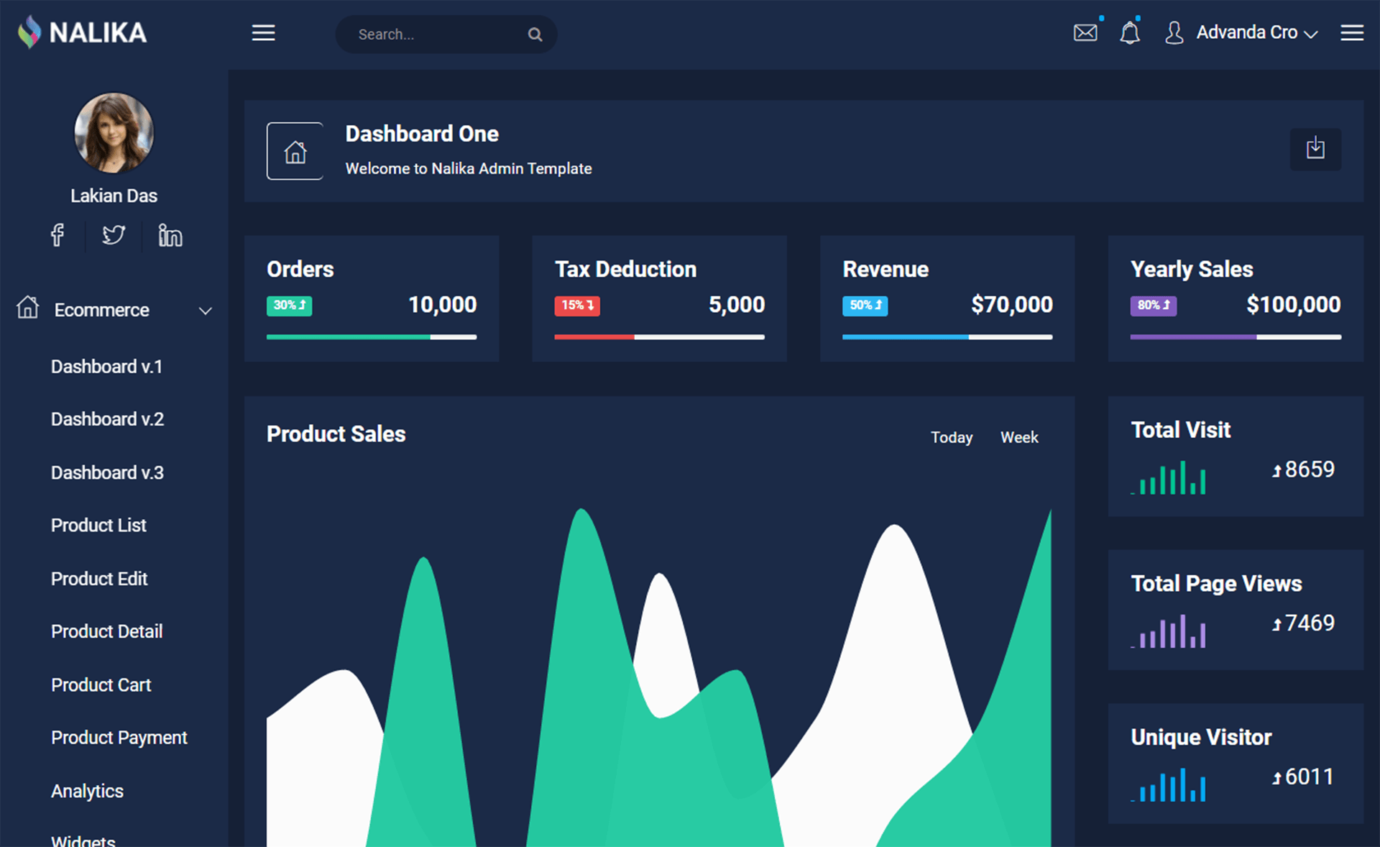
Task: Toggle the hamburger menu top-right
Action: tap(1353, 34)
